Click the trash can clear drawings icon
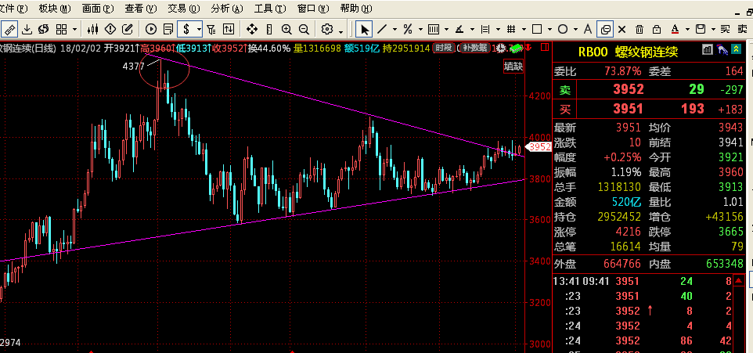The width and height of the screenshot is (753, 353). click(640, 29)
